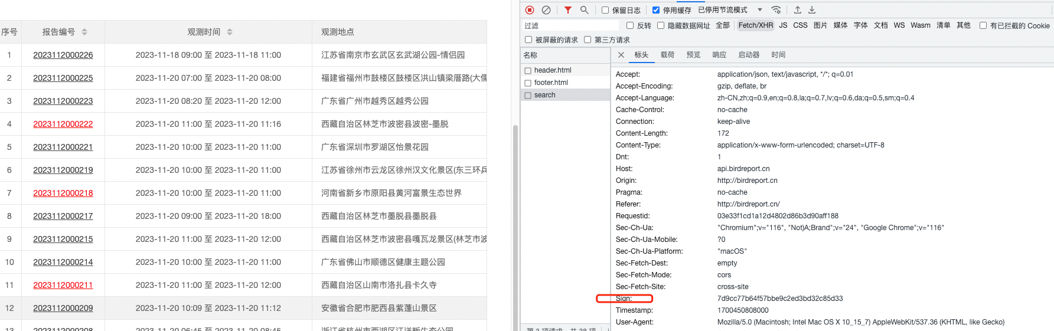Toggle the red filter funnel icon

pos(567,10)
